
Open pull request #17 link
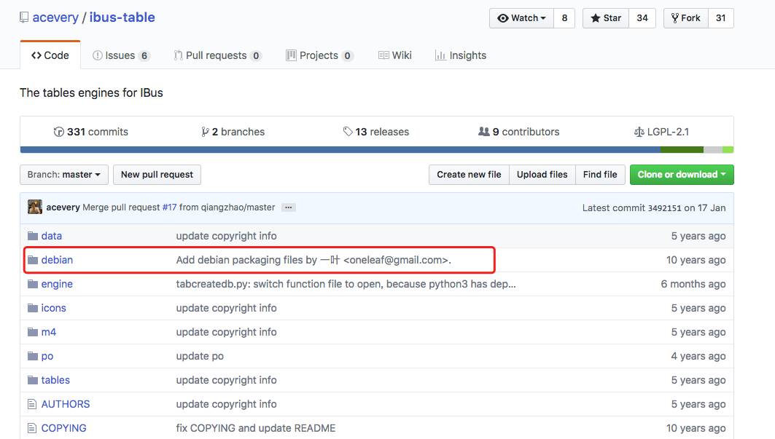coord(170,207)
